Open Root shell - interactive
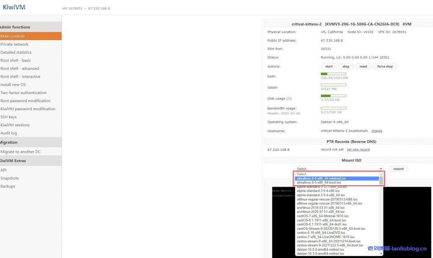 pos(20,77)
